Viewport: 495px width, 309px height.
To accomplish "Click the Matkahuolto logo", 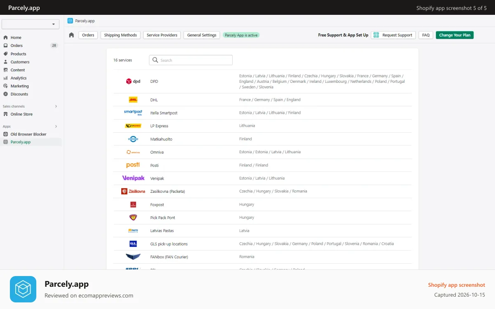I will tap(133, 139).
